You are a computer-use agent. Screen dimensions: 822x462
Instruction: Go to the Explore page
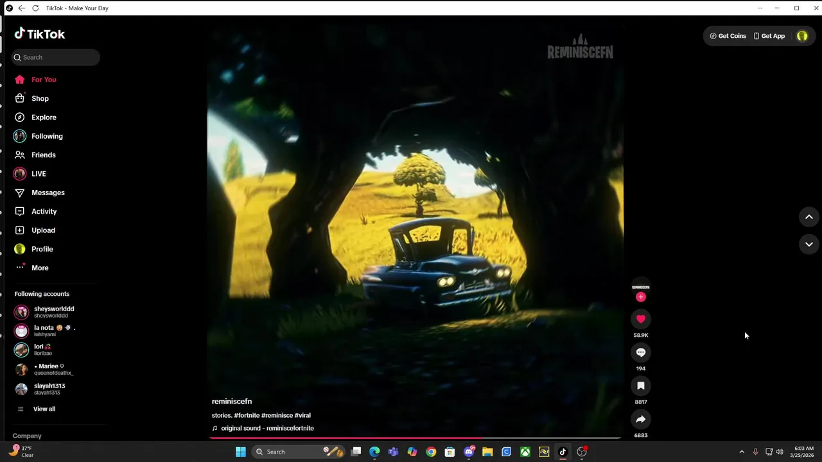click(x=44, y=117)
